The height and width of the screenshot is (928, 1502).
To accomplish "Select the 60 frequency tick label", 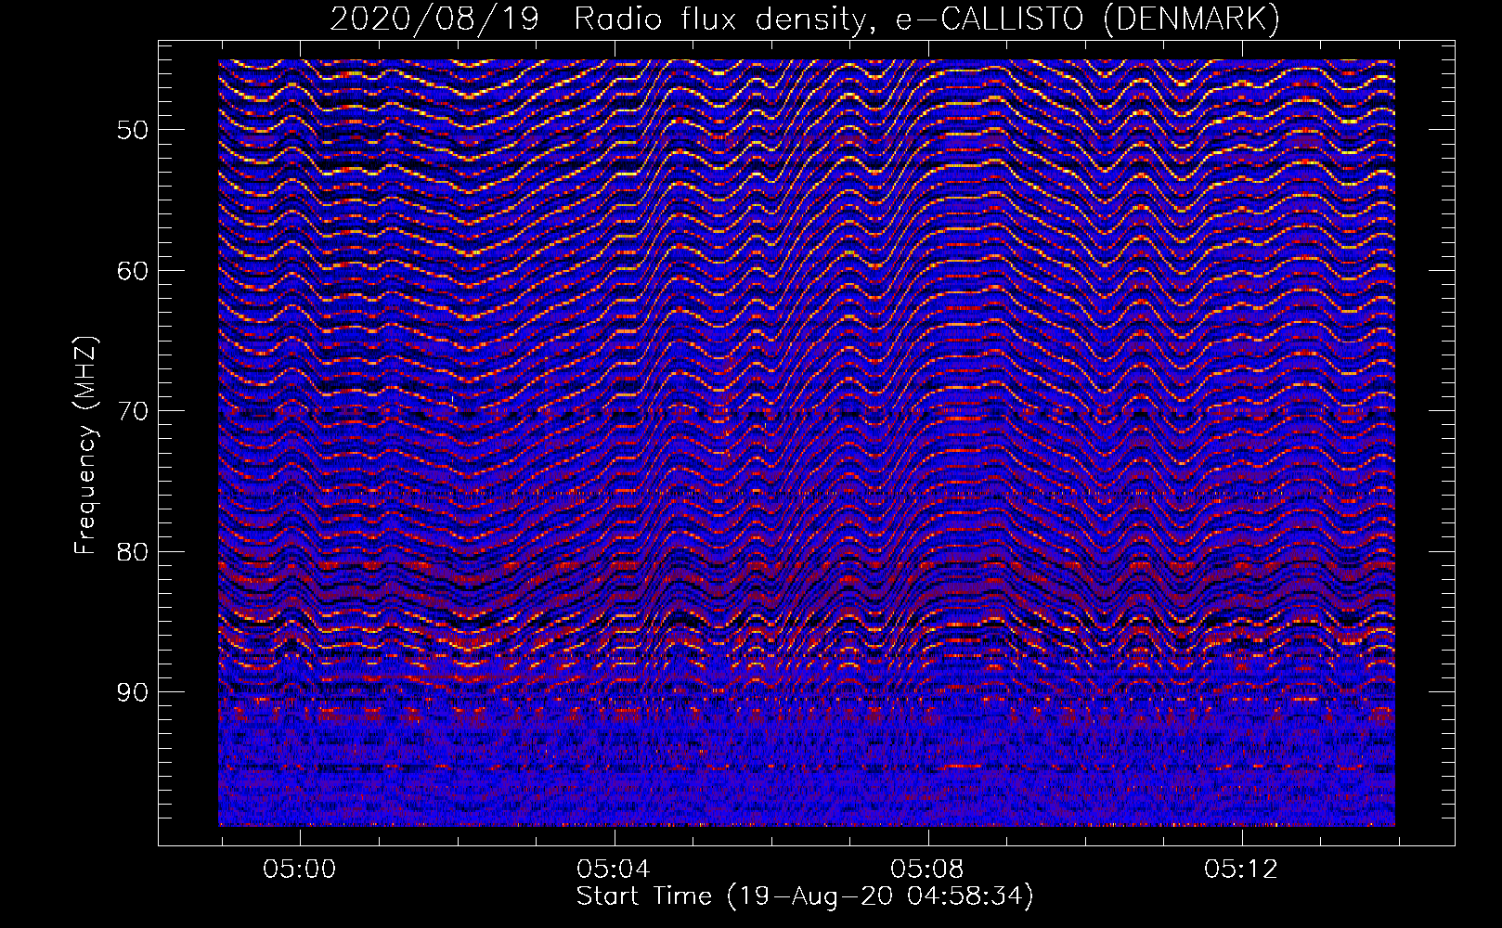I will (132, 271).
